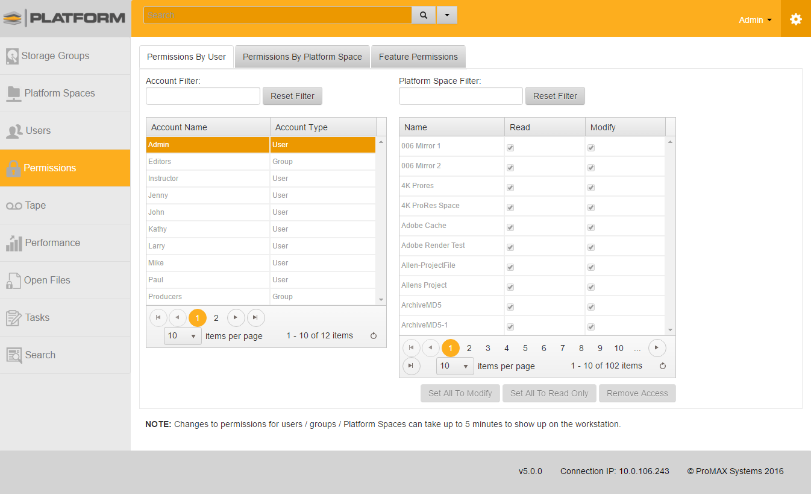The image size is (811, 494).
Task: Click the Account Filter input field
Action: click(x=203, y=96)
